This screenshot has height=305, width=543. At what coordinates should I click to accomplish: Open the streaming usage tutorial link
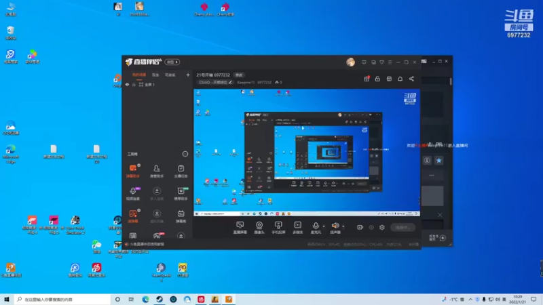click(x=147, y=244)
